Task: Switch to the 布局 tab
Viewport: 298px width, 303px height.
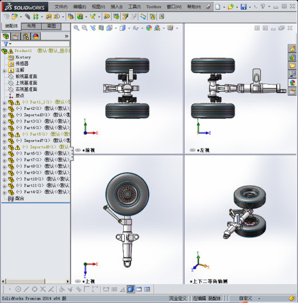Action: (x=31, y=26)
